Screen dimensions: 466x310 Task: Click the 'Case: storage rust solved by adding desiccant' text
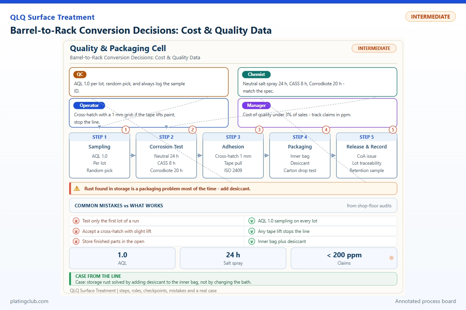pyautogui.click(x=163, y=282)
